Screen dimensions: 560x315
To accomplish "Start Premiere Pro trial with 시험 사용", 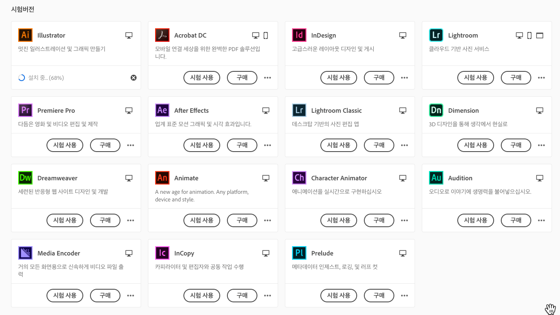I will point(65,145).
